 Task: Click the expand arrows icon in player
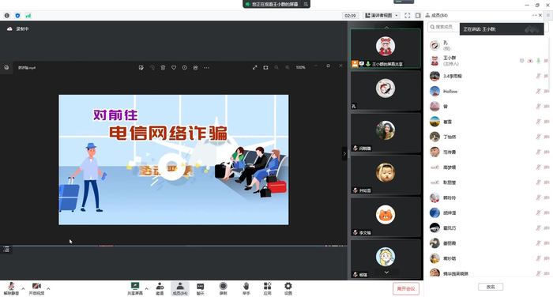pos(255,67)
